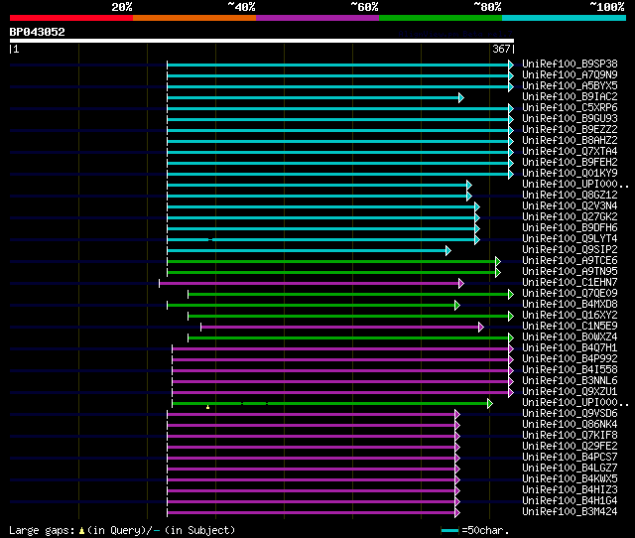Select the UniRef100_A9TN95 label
Screen dimensions: 635x538
(x=570, y=272)
